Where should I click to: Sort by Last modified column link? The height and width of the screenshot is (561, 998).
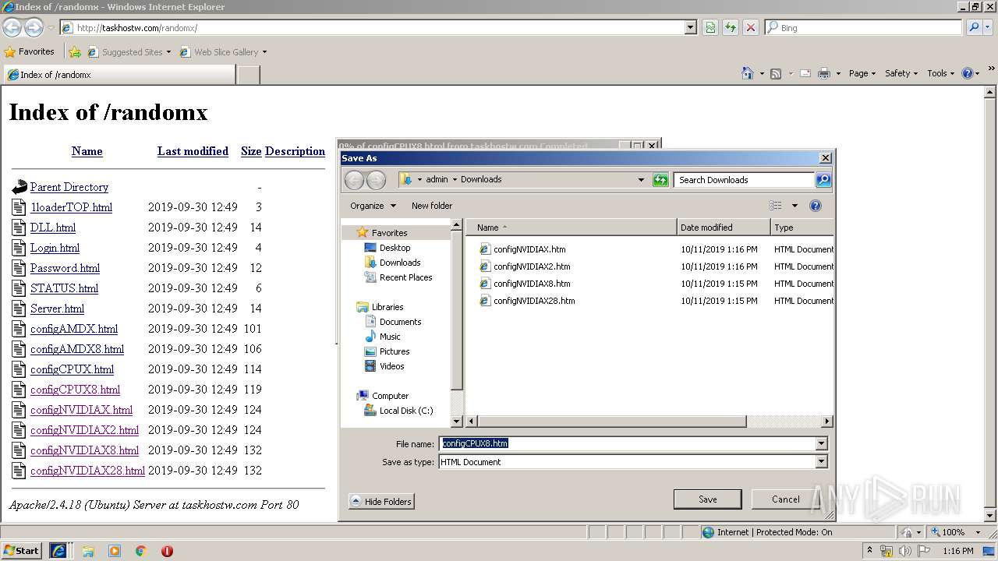point(193,151)
